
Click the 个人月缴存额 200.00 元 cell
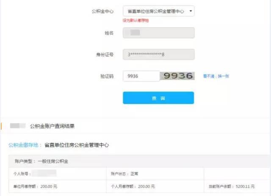pyautogui.click(x=155, y=186)
